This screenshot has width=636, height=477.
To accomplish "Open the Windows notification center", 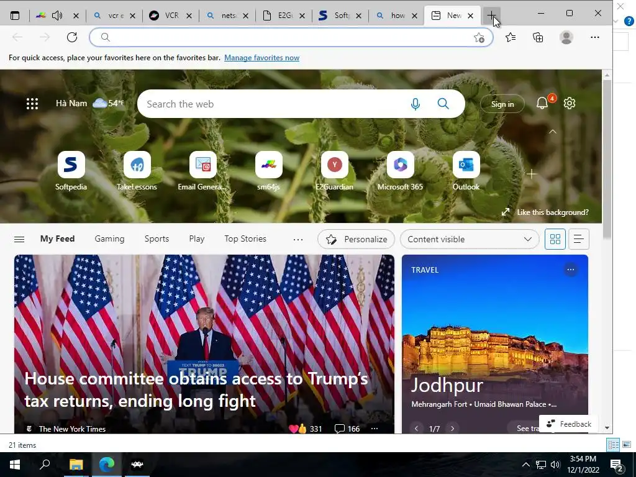I will tap(617, 465).
